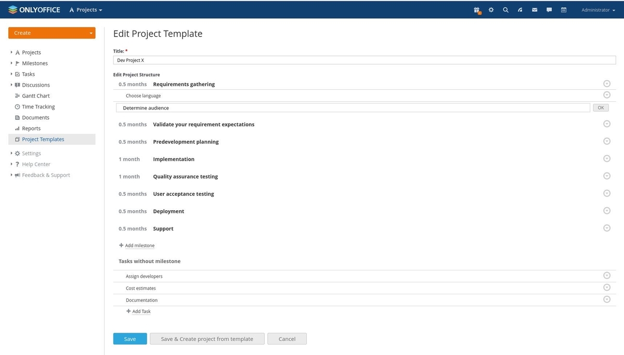Viewport: 624px width, 355px height.
Task: Open the mail icon in the top bar
Action: [x=534, y=9]
